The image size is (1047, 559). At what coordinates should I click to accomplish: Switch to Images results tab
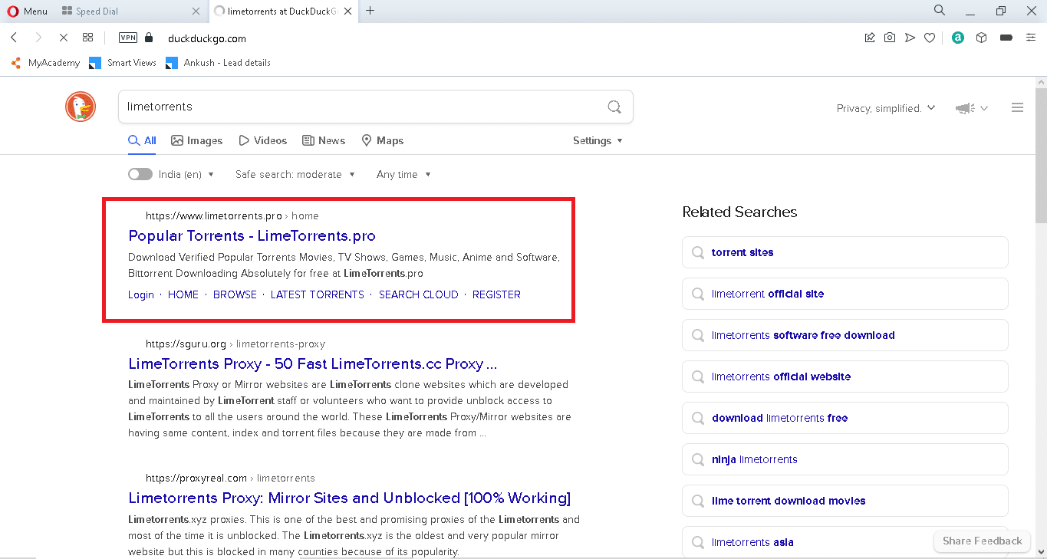197,140
